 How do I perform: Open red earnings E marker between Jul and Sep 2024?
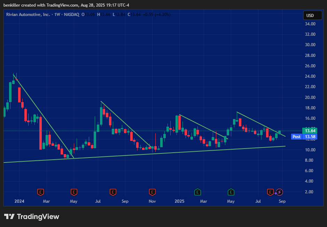click(x=113, y=192)
